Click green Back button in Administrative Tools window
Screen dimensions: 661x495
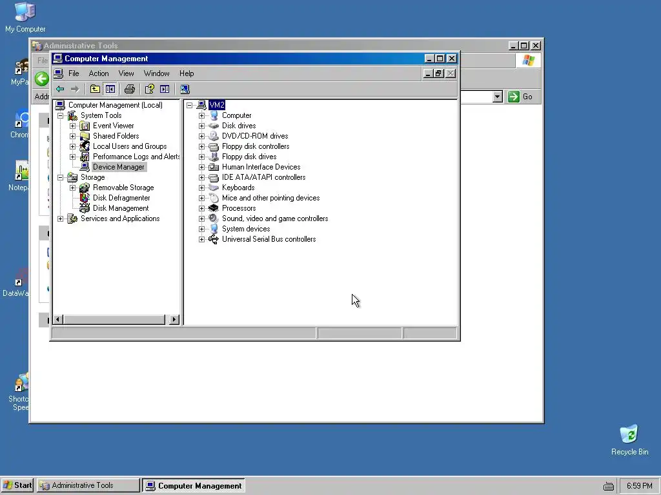pyautogui.click(x=42, y=79)
